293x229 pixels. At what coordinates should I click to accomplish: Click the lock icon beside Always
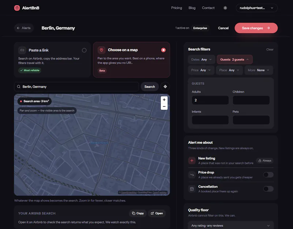(260, 161)
